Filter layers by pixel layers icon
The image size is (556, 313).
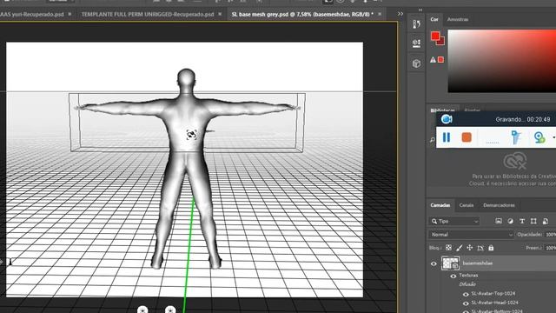(499, 221)
